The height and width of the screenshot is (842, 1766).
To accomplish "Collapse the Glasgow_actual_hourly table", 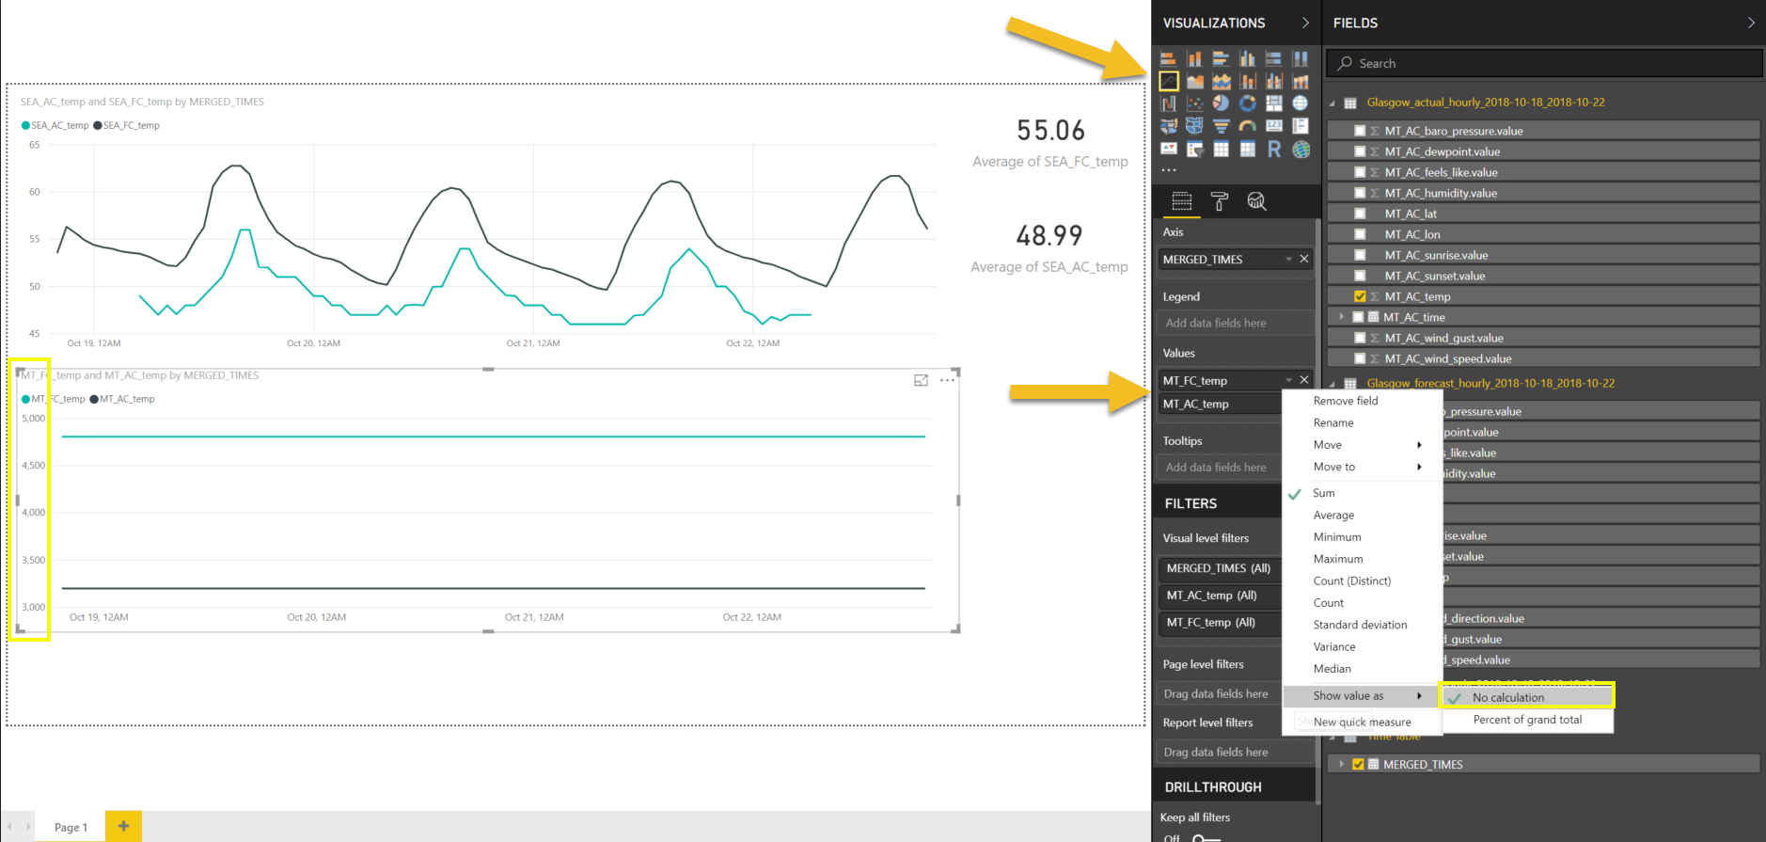I will 1332,103.
